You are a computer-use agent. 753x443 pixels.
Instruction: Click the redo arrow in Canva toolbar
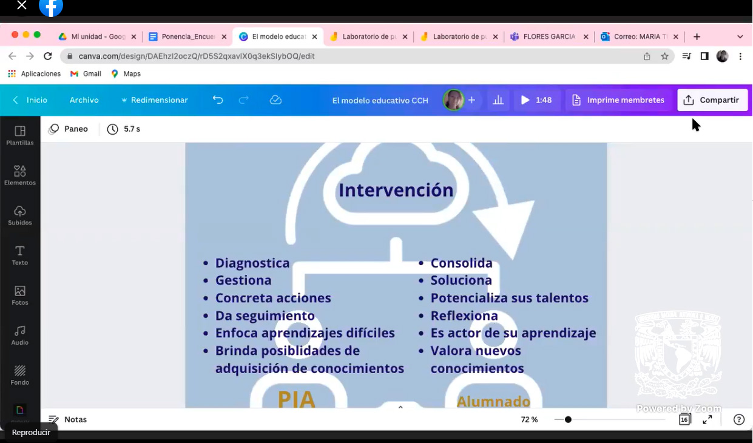pos(244,100)
